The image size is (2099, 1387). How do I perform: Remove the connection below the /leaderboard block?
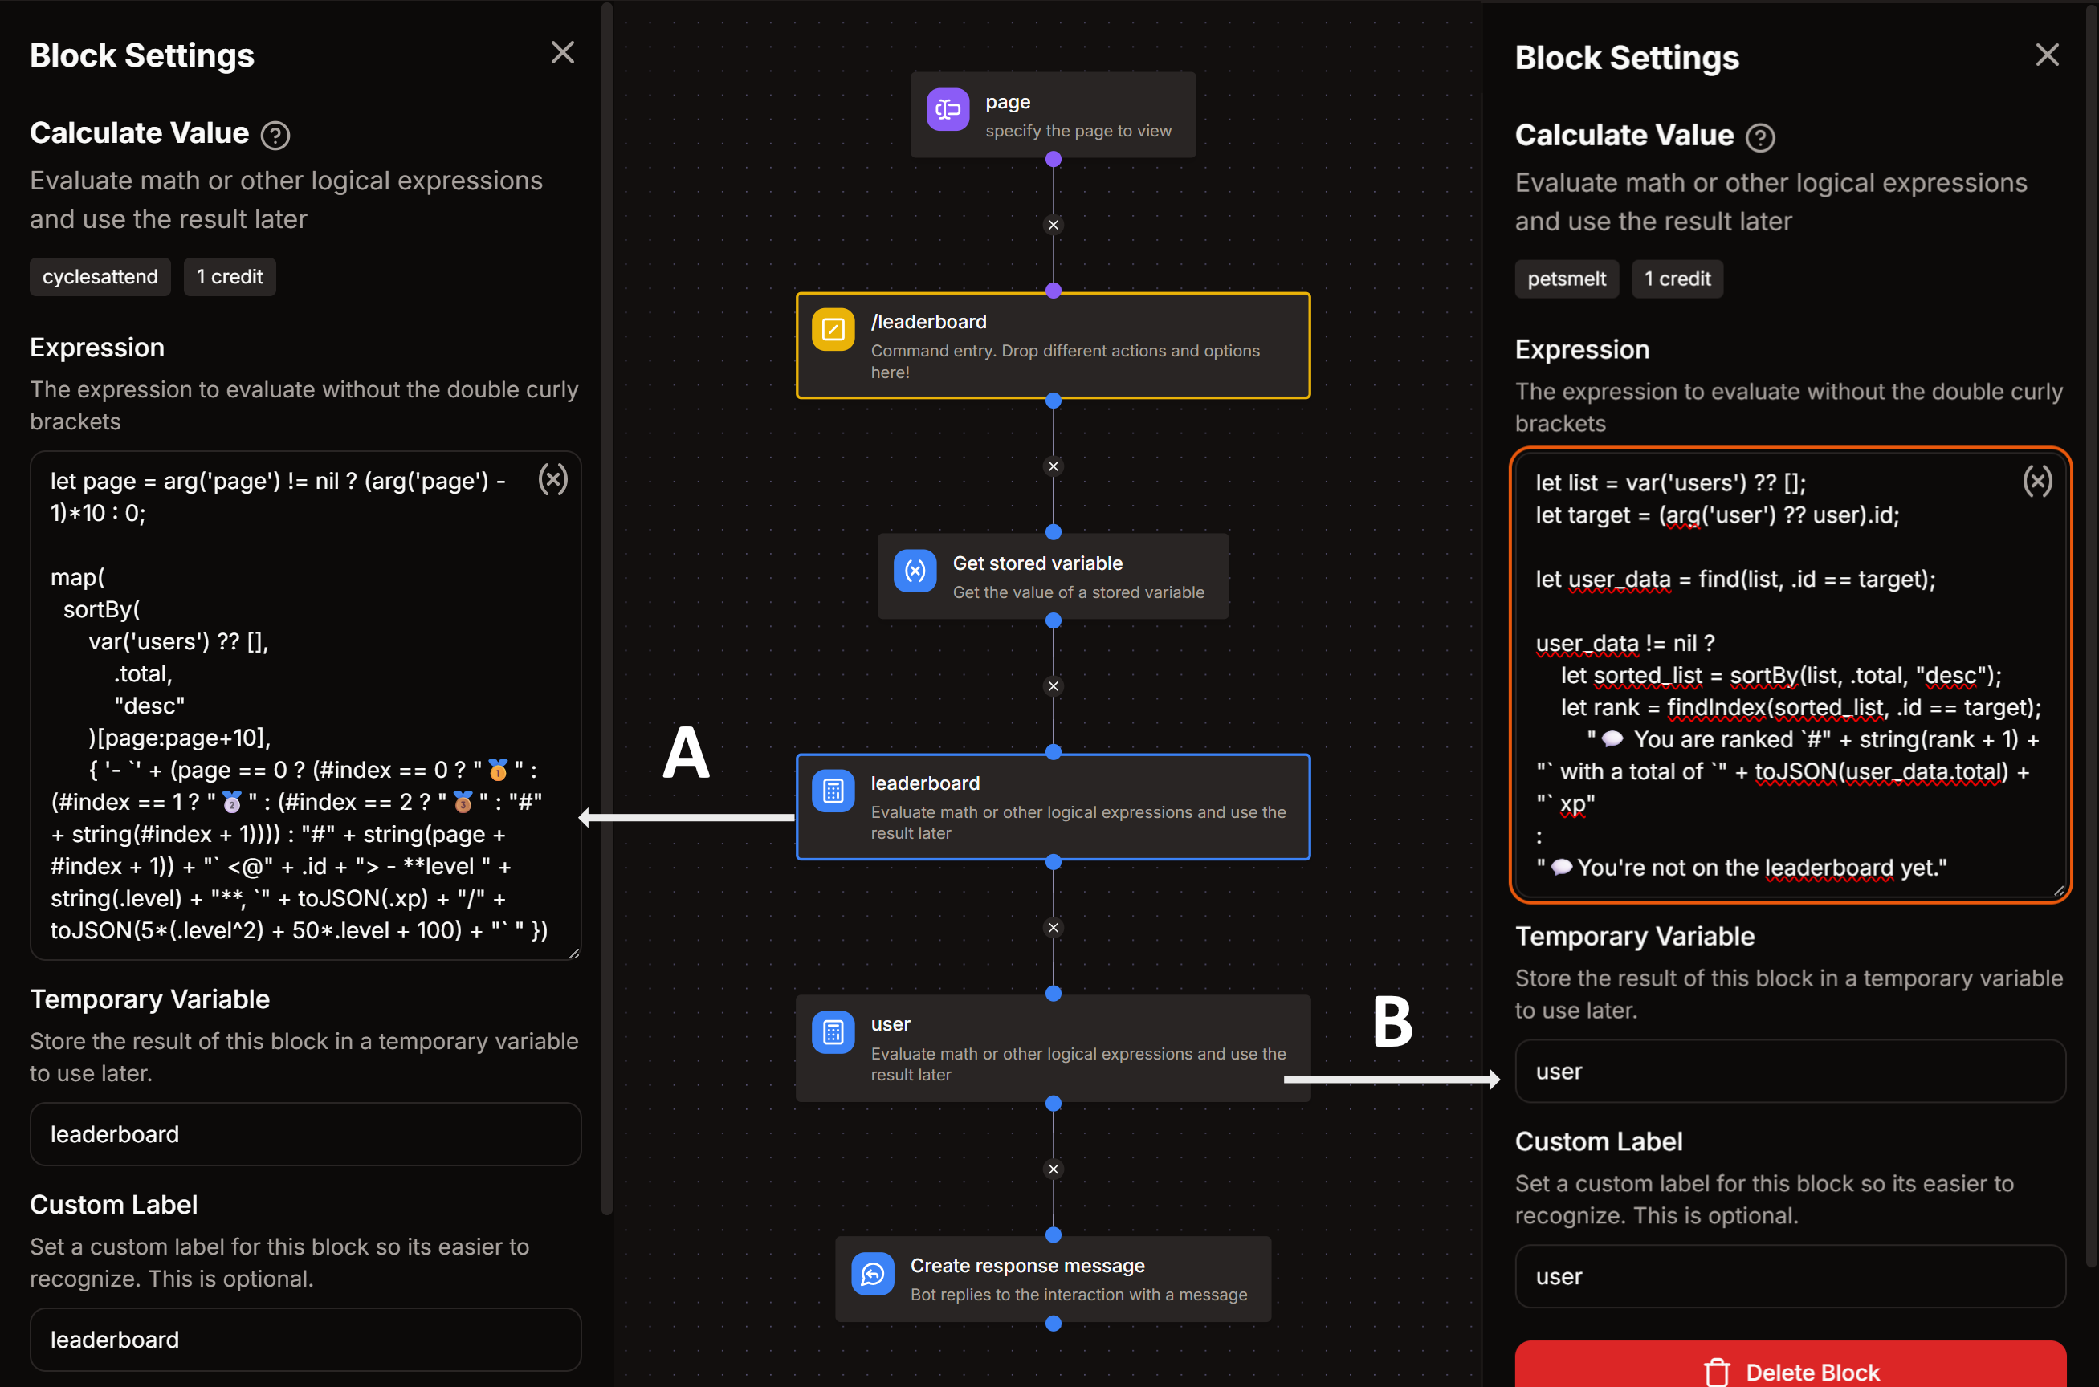tap(1053, 466)
